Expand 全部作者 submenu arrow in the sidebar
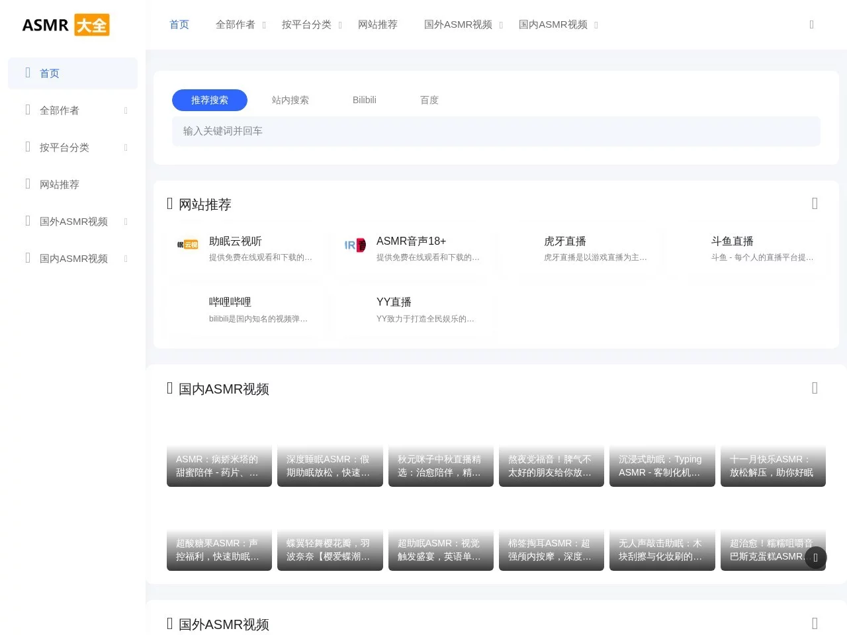 pyautogui.click(x=126, y=110)
